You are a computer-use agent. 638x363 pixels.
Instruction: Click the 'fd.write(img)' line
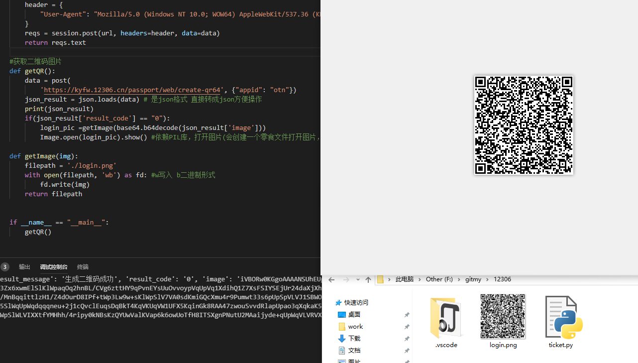point(65,185)
